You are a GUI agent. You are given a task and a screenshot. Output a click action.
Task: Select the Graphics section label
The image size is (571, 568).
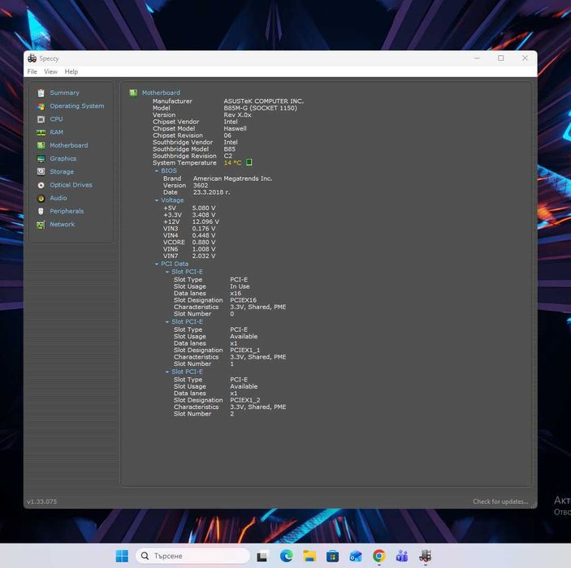click(63, 158)
